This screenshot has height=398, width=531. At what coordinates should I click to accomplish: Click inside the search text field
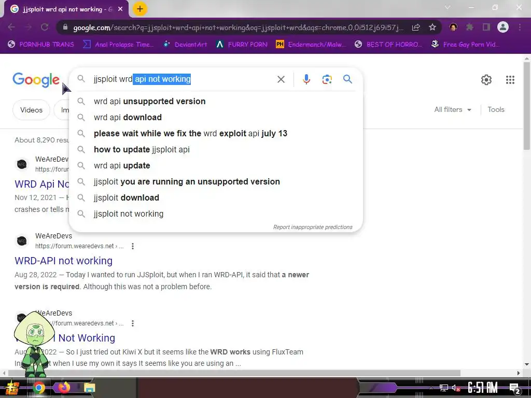[183, 79]
